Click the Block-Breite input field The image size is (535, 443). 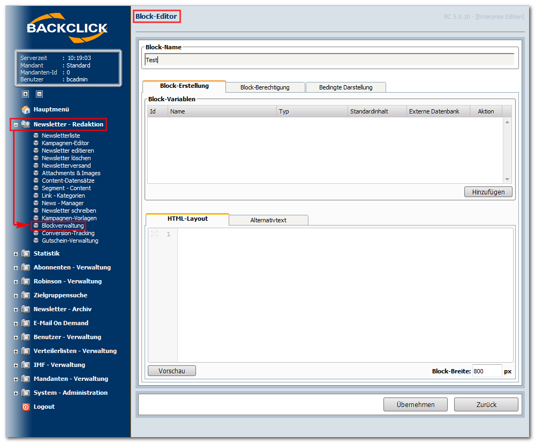(x=487, y=371)
